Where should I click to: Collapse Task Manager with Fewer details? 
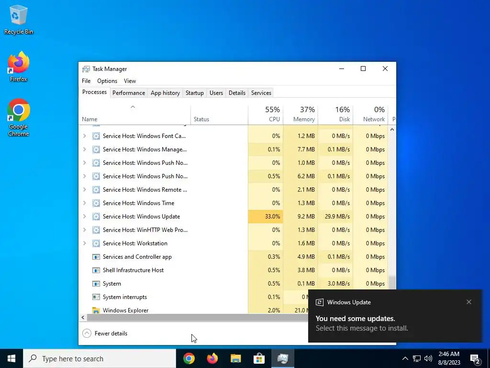pyautogui.click(x=105, y=333)
